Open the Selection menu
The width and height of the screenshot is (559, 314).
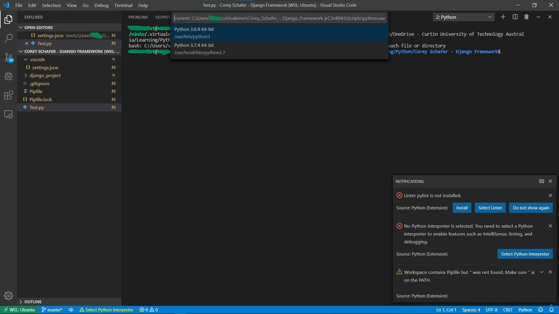click(x=51, y=5)
